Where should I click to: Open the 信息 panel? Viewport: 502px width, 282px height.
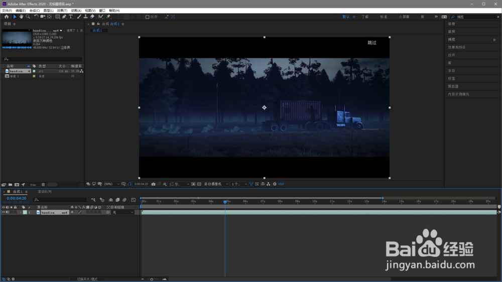(451, 24)
